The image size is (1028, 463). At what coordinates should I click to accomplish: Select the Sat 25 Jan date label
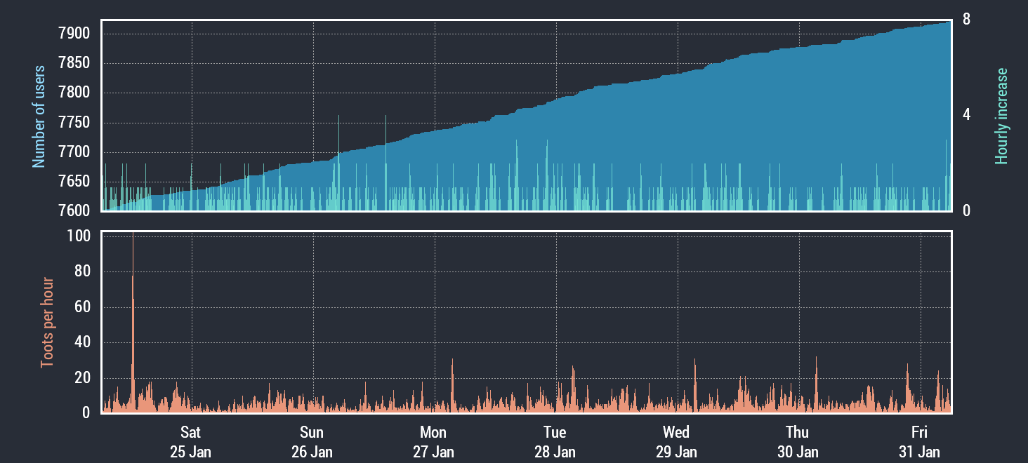coord(190,441)
